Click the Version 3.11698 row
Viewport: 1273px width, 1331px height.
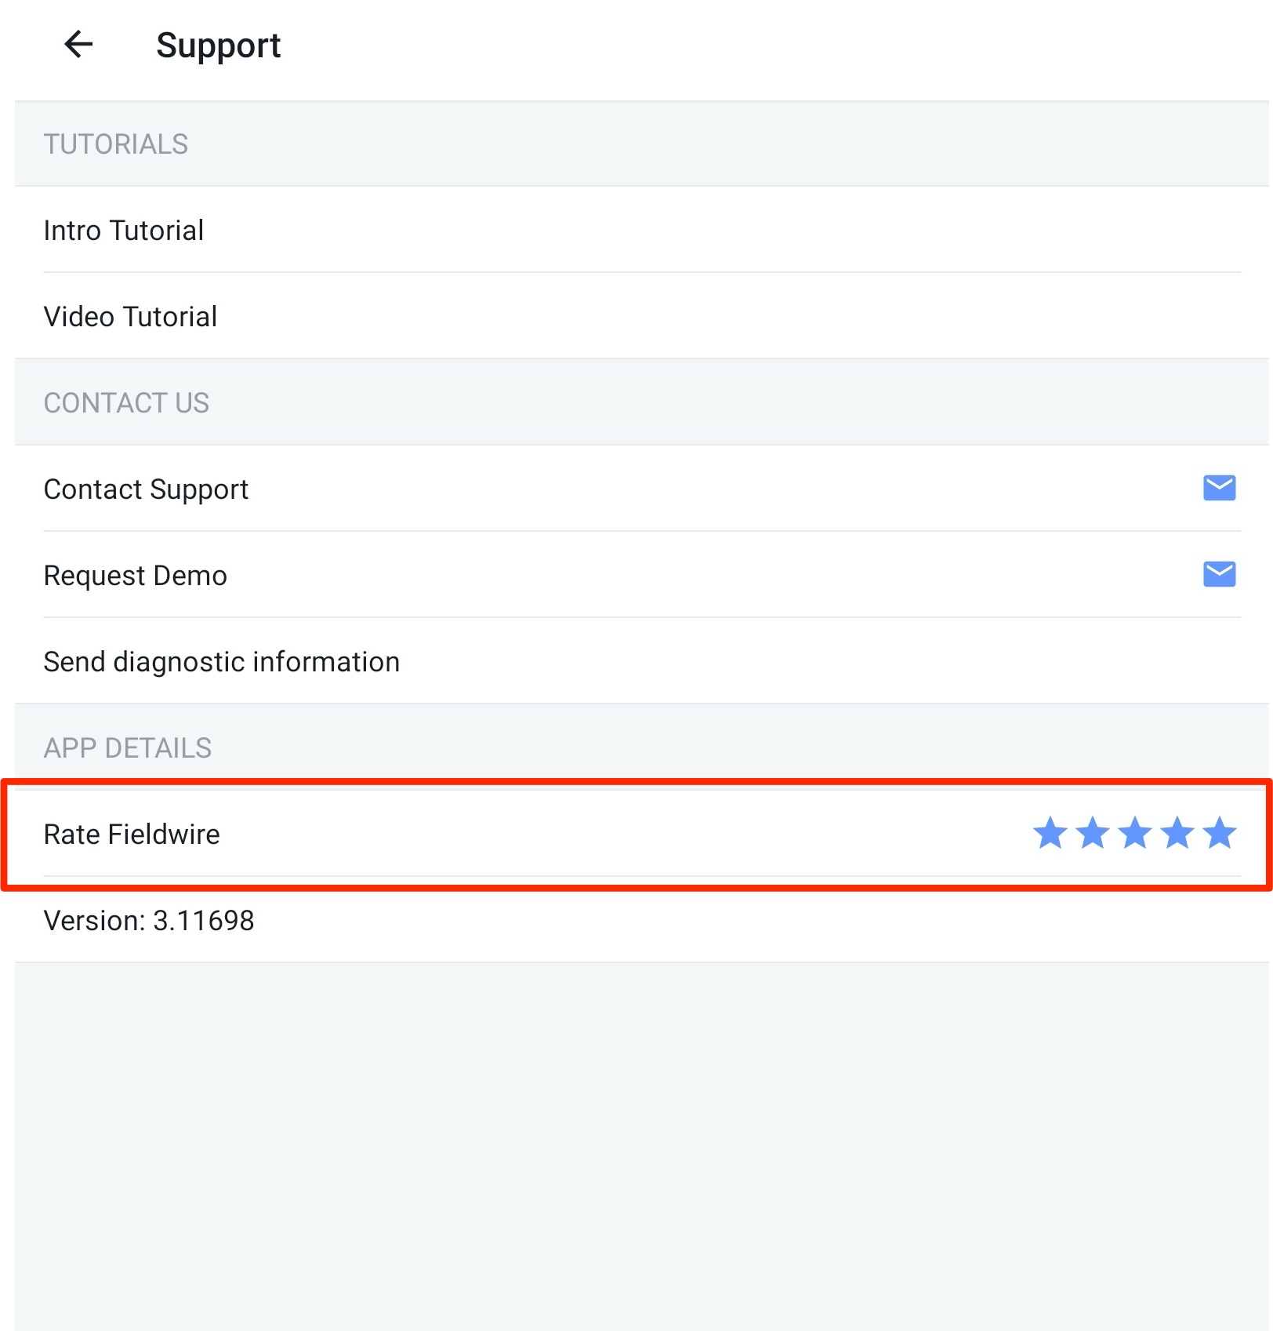coord(149,921)
